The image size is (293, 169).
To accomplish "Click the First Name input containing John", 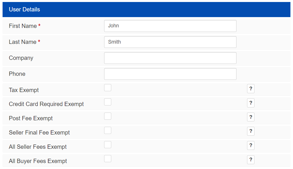I will coord(170,26).
